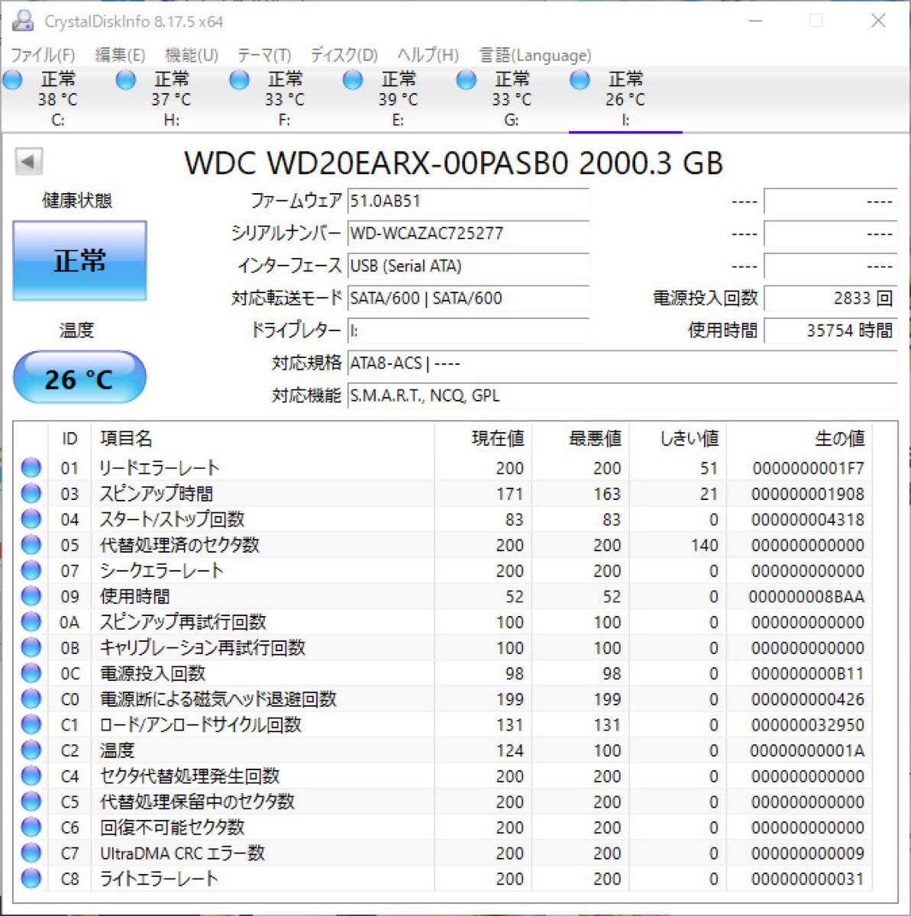
Task: Click the 使用時間 value 35754 時間
Action: pos(830,331)
